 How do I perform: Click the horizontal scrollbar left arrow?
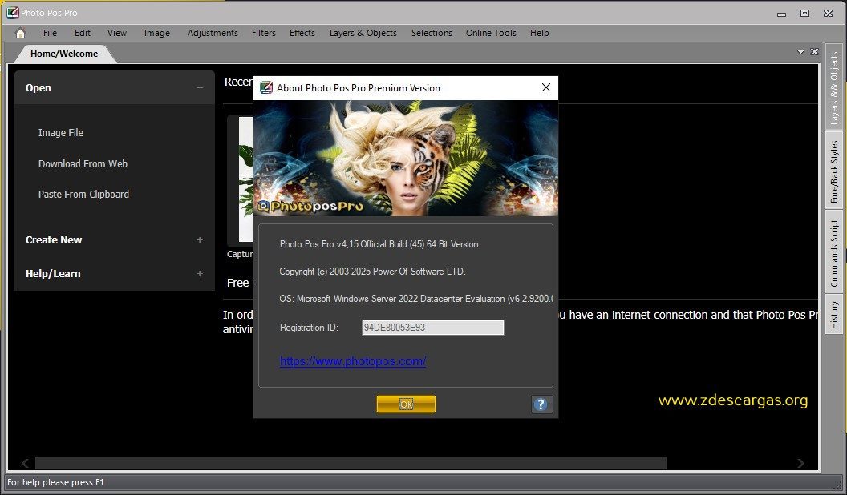[25, 463]
